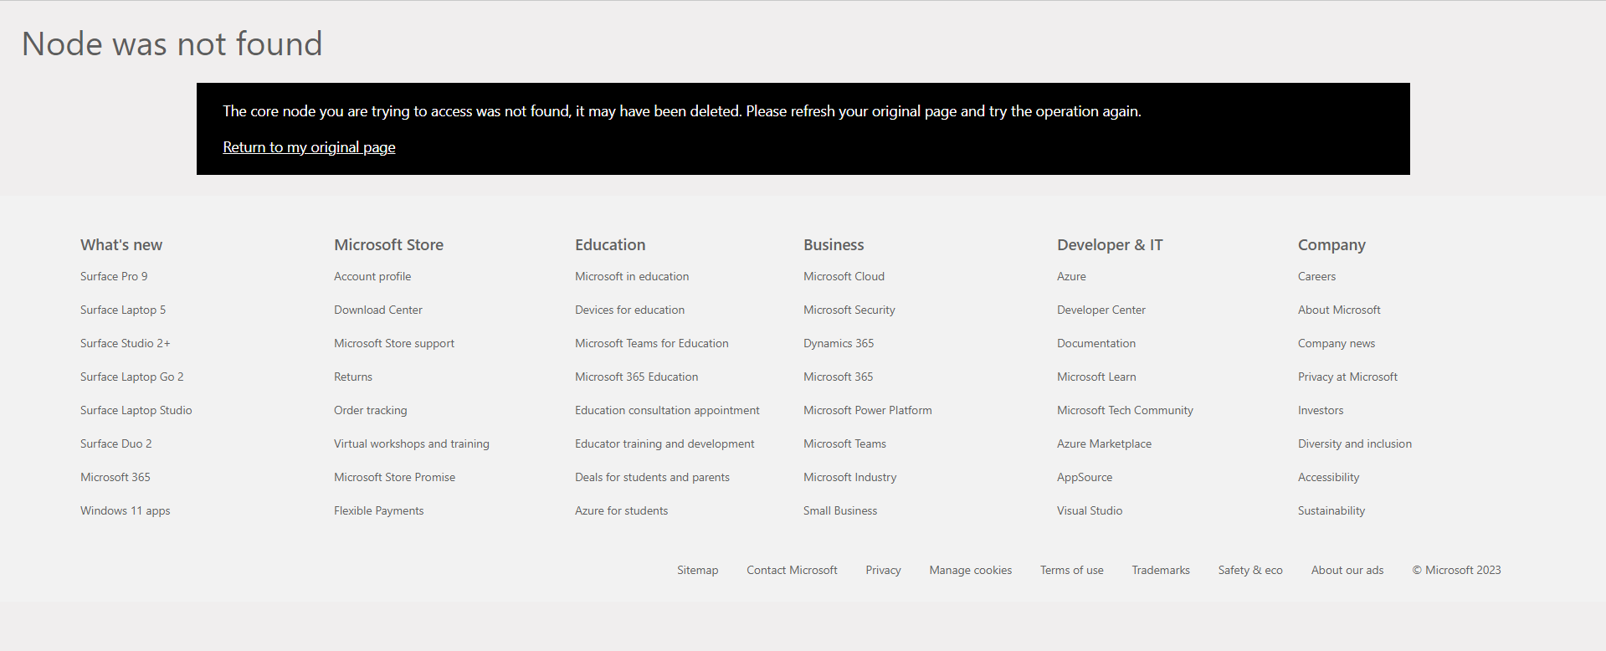Select the Manage cookies link
This screenshot has height=651, width=1606.
971,570
